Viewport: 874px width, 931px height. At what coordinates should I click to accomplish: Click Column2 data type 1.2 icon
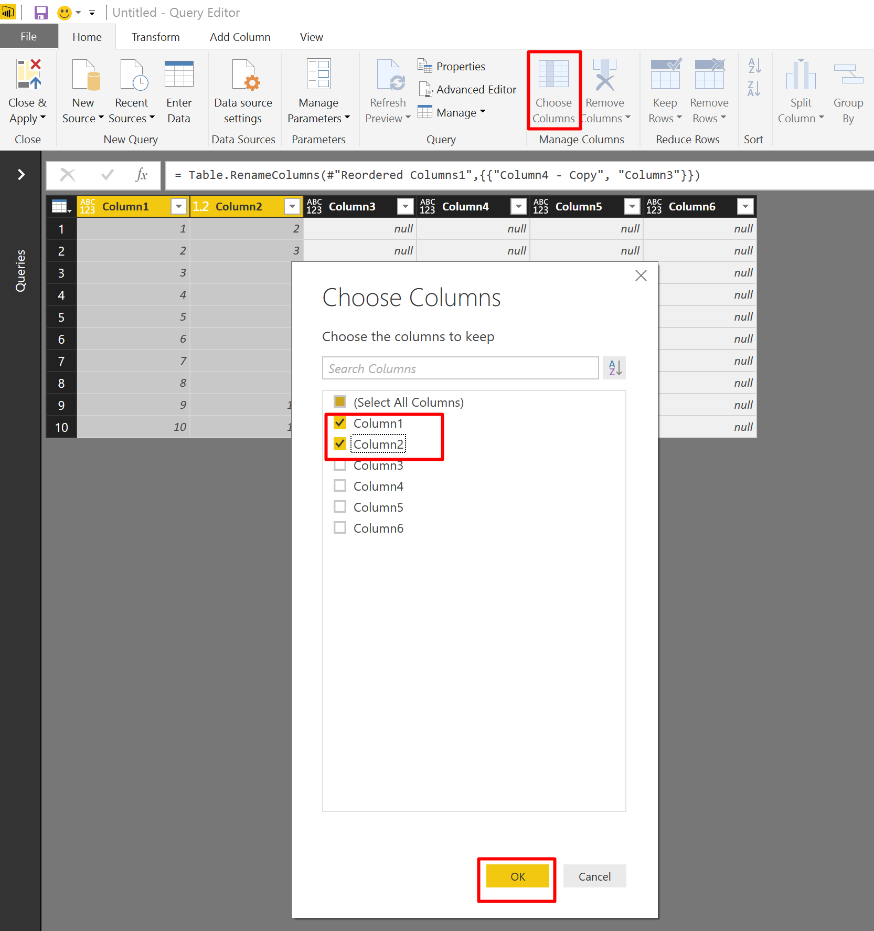tap(201, 207)
